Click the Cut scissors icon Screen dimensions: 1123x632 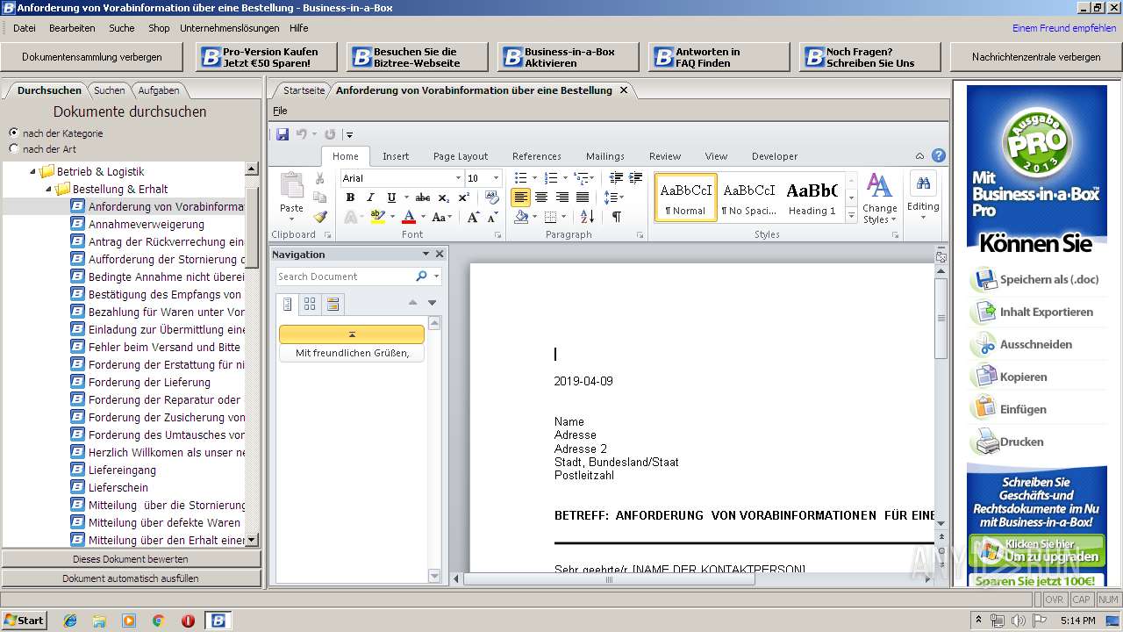(x=319, y=178)
